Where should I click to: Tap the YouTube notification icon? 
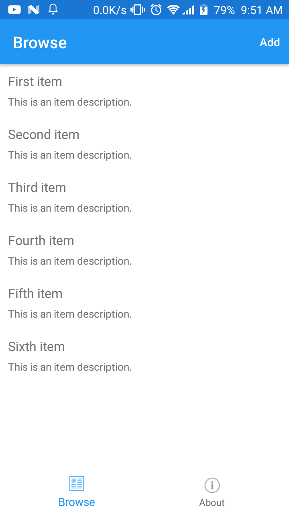14,10
